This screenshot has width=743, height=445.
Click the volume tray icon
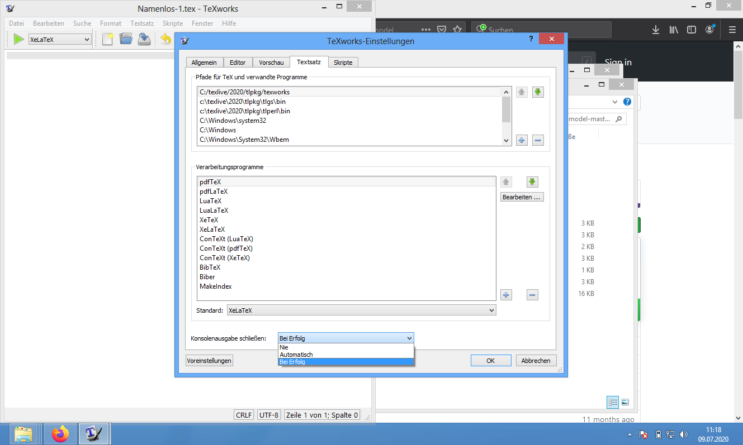(x=683, y=434)
